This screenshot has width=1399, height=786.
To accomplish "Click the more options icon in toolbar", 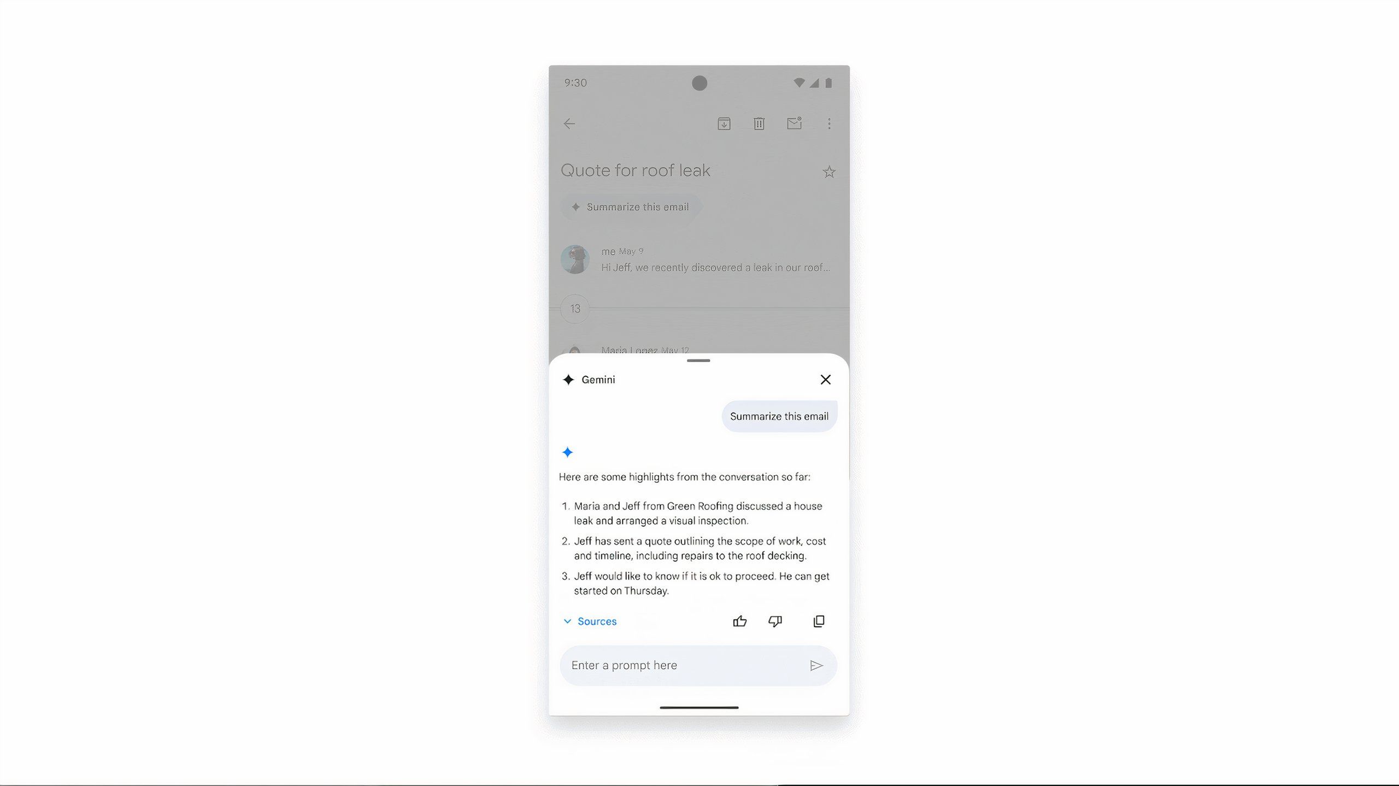I will pos(828,123).
